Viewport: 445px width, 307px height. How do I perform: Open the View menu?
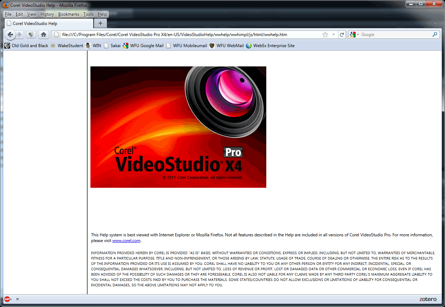click(32, 14)
